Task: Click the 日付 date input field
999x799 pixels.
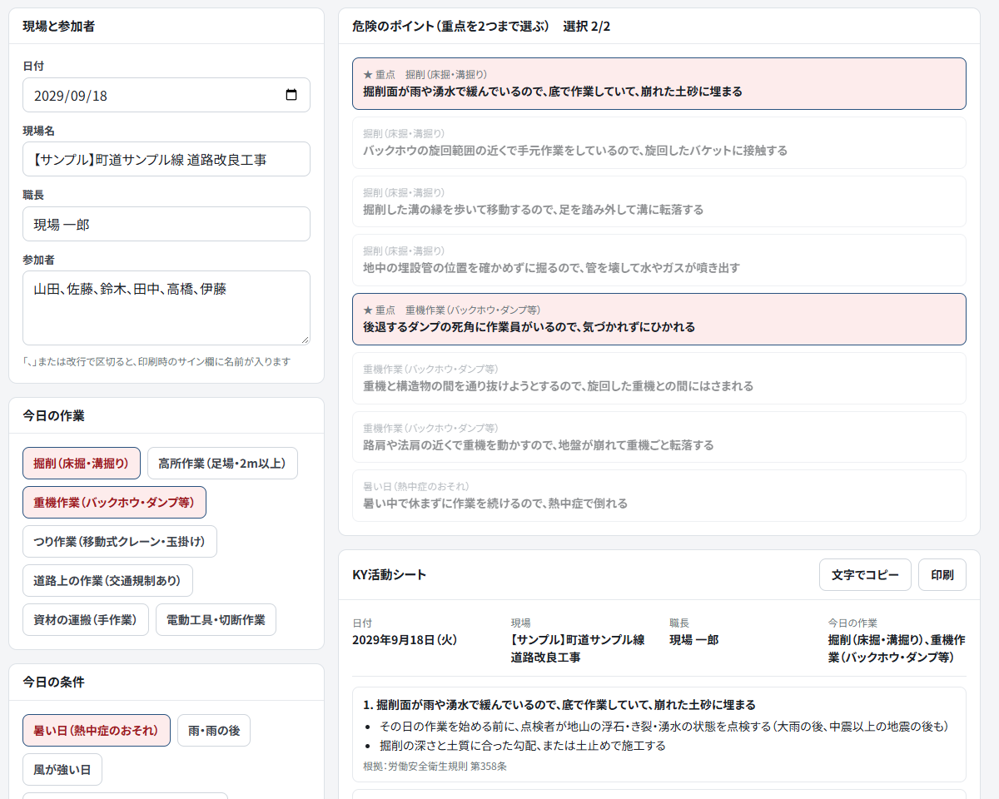Action: coord(166,95)
